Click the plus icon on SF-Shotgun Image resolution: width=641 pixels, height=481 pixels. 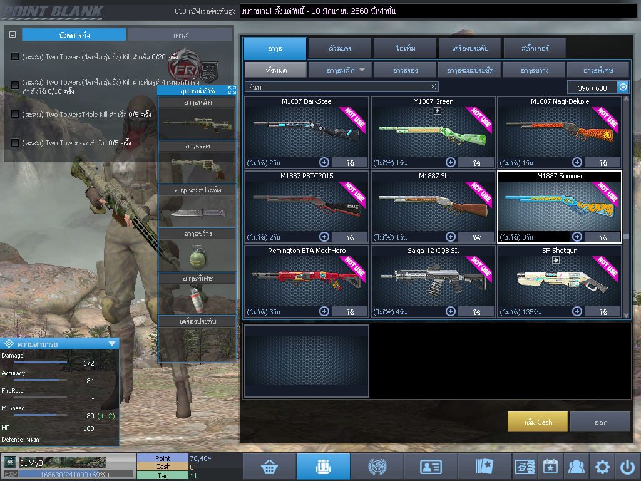click(x=577, y=311)
